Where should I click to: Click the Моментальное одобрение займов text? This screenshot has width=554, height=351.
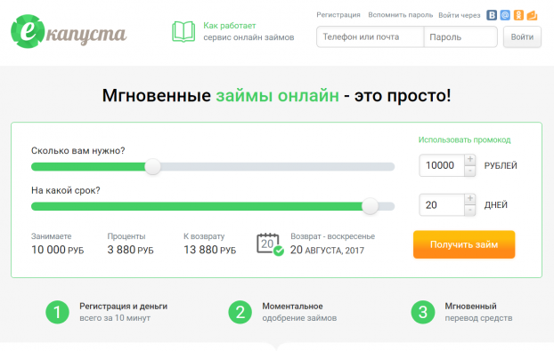[299, 312]
